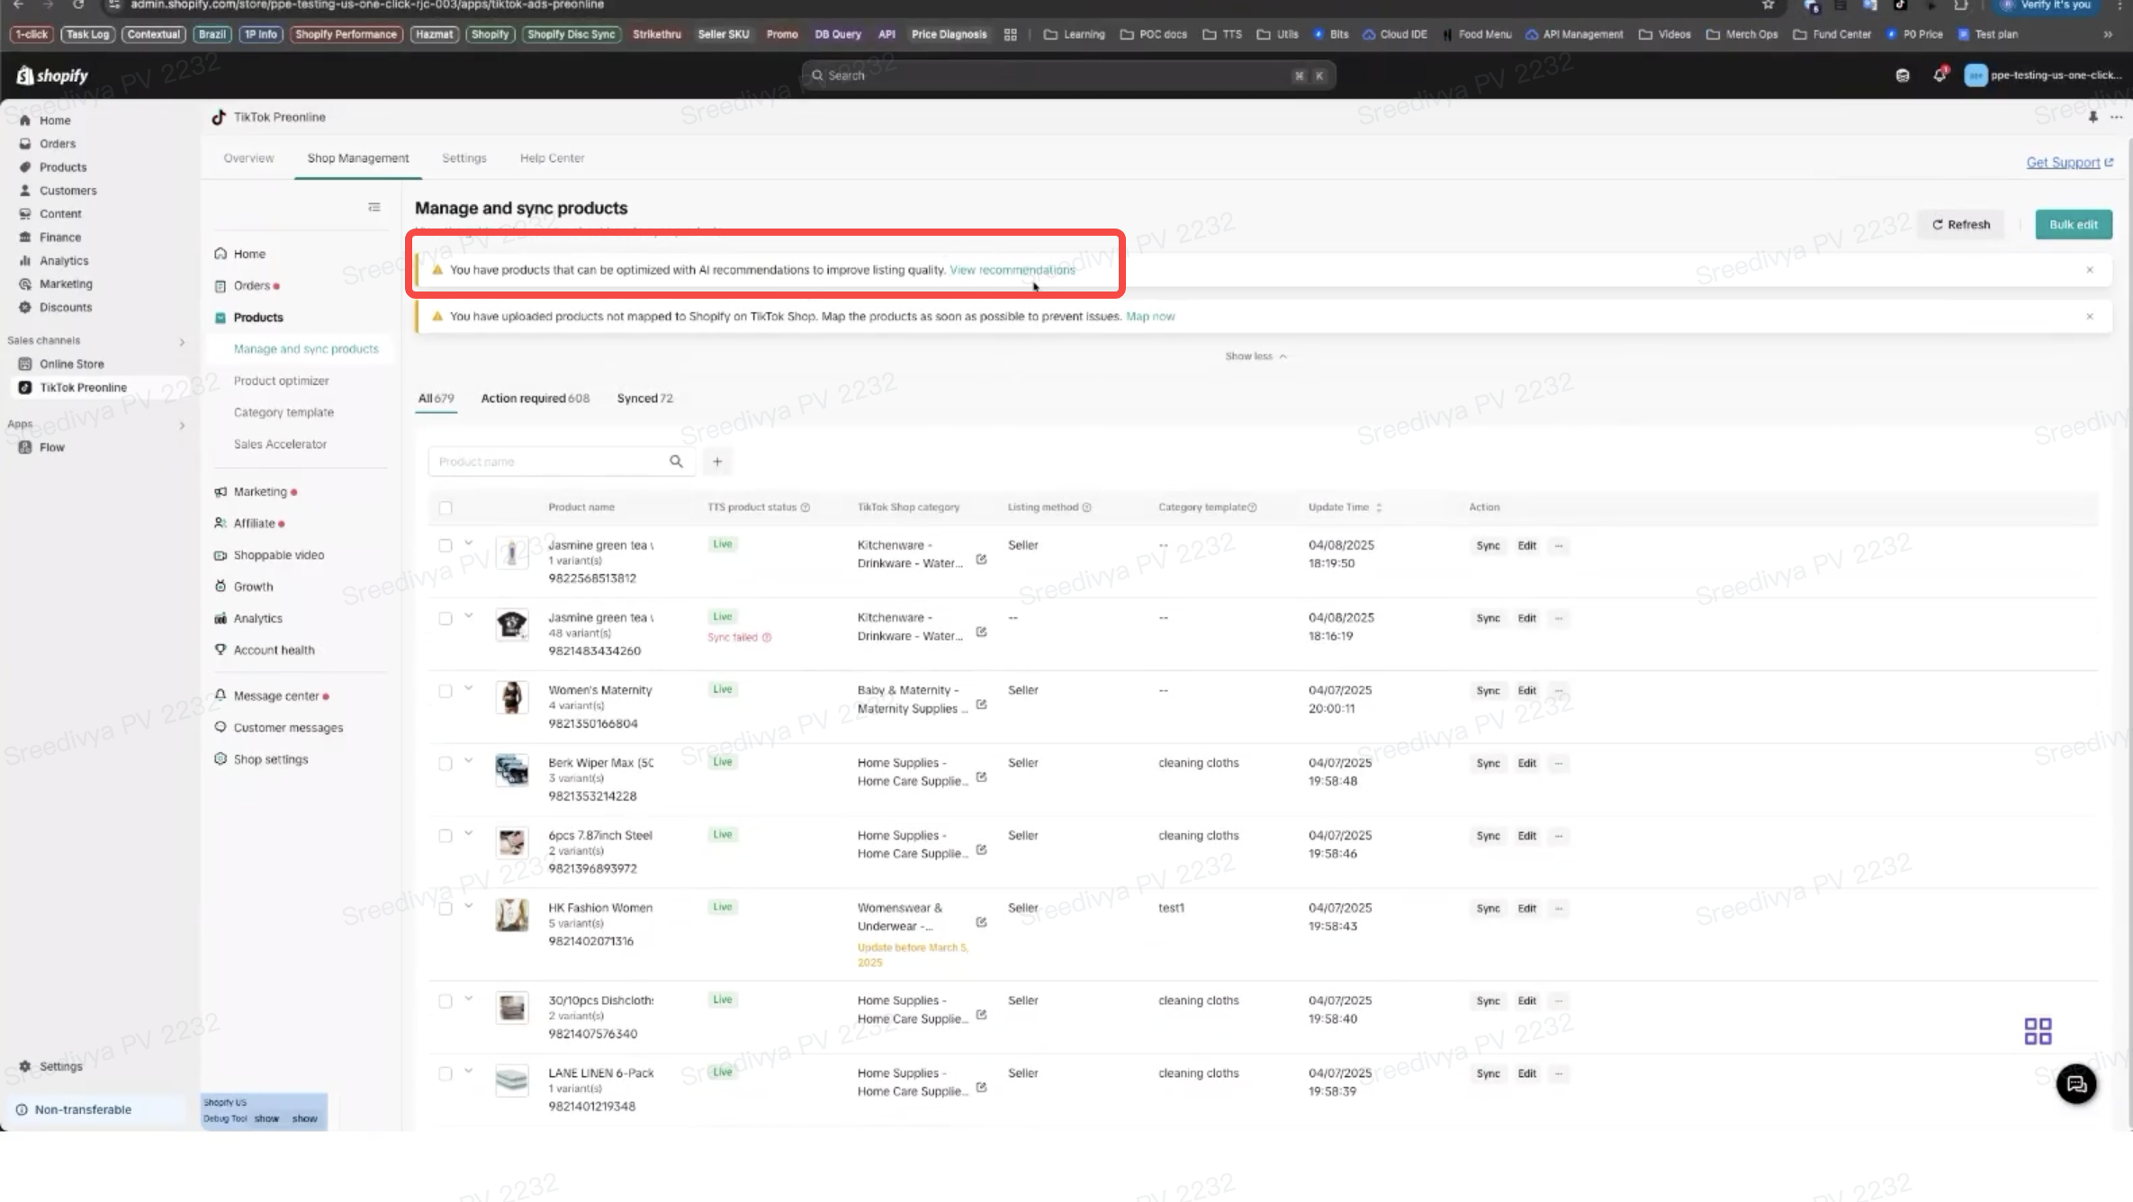Collapse notices with Show less
Viewport: 2133px width, 1202px height.
[1255, 356]
